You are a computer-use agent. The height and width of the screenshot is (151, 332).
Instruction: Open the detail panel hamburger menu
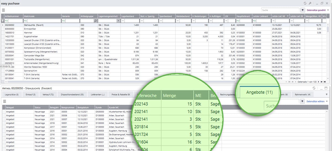tap(4, 101)
